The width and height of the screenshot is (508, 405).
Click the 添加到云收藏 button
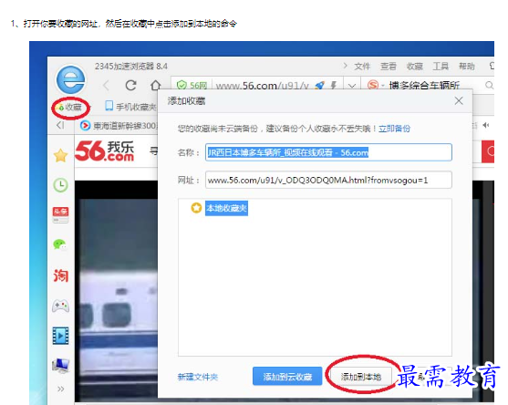point(287,377)
